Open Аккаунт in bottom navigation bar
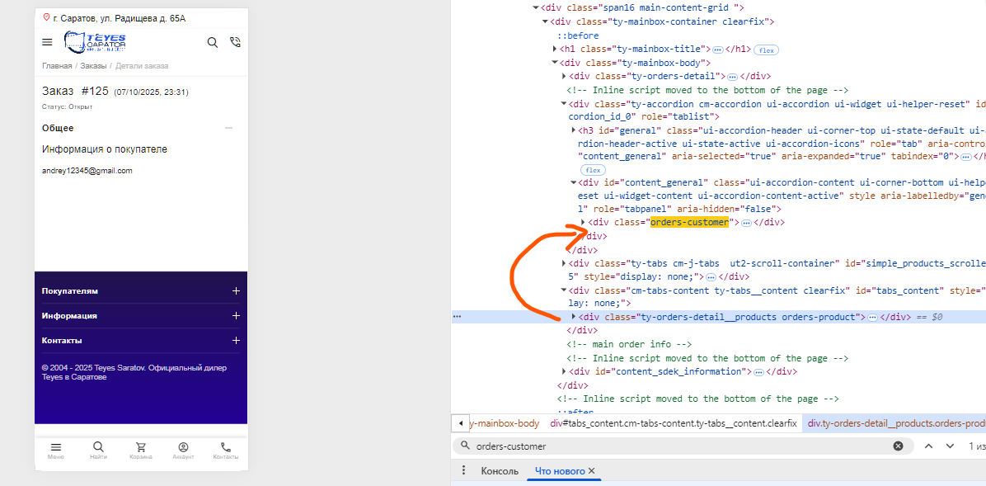This screenshot has width=986, height=486. pyautogui.click(x=183, y=450)
